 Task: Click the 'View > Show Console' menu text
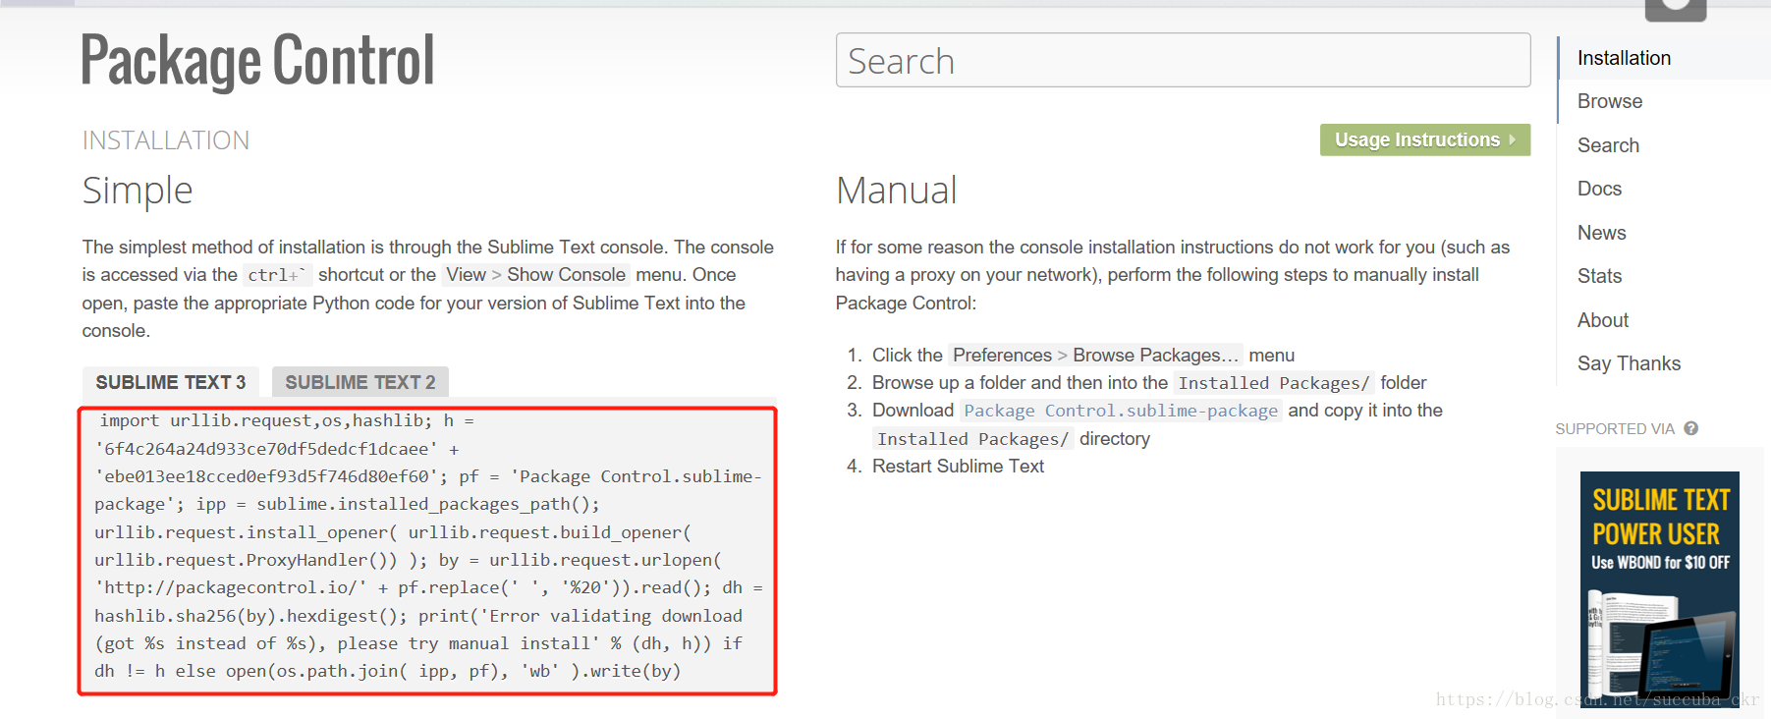[x=535, y=275]
